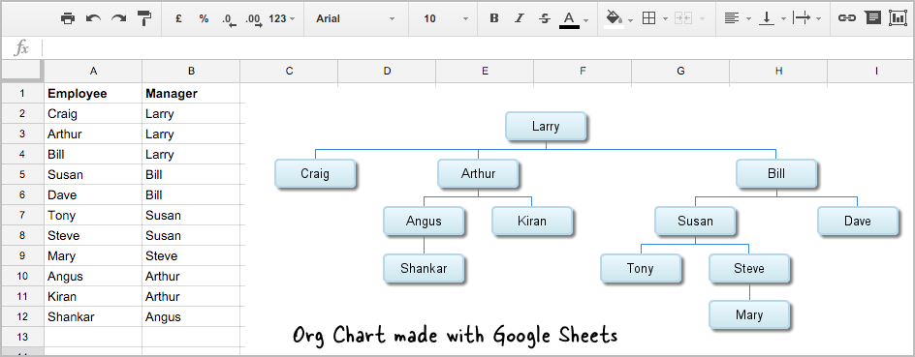Open the font size 10 dropdown
915x357 pixels.
446,18
